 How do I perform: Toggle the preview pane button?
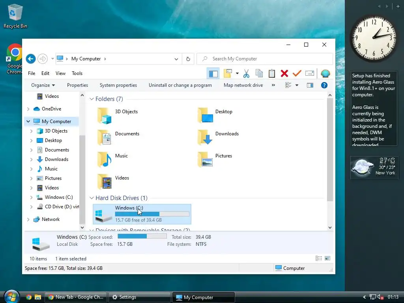pyautogui.click(x=310, y=85)
